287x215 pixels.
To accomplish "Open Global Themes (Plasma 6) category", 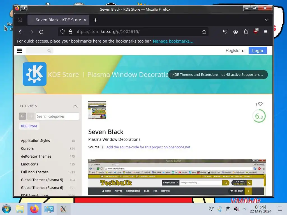I will point(42,188).
